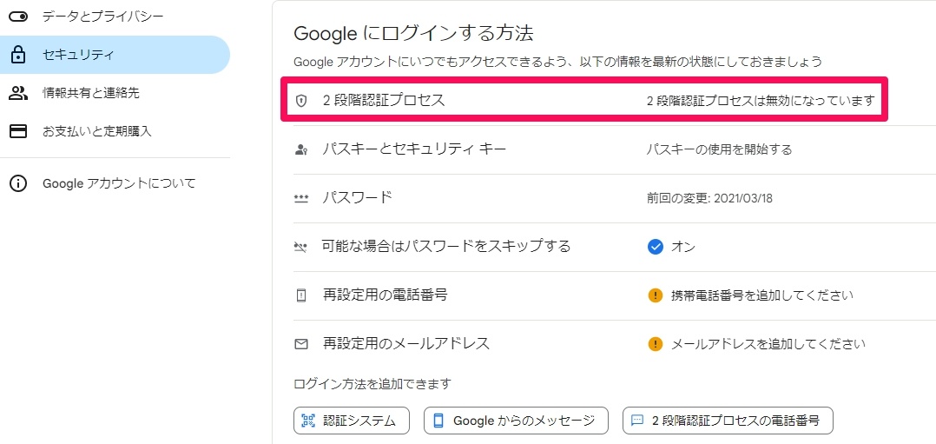Click the passkey icon beside パスキーとセキュリティ キー
The width and height of the screenshot is (936, 444).
click(x=301, y=150)
